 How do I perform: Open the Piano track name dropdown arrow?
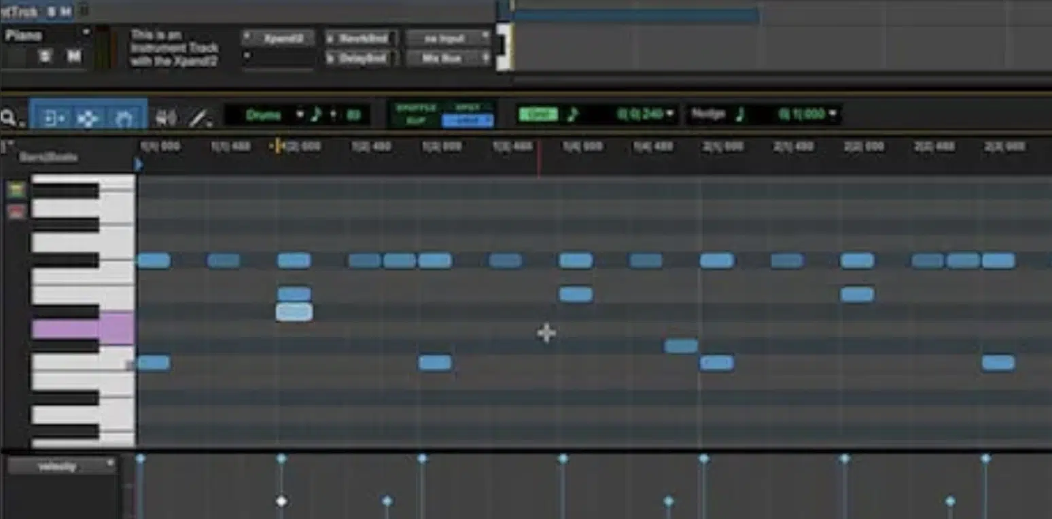(86, 33)
